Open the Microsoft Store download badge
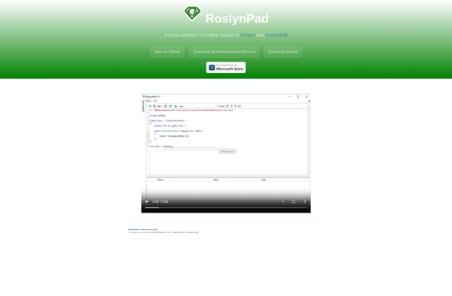The image size is (452, 296). coord(226,68)
